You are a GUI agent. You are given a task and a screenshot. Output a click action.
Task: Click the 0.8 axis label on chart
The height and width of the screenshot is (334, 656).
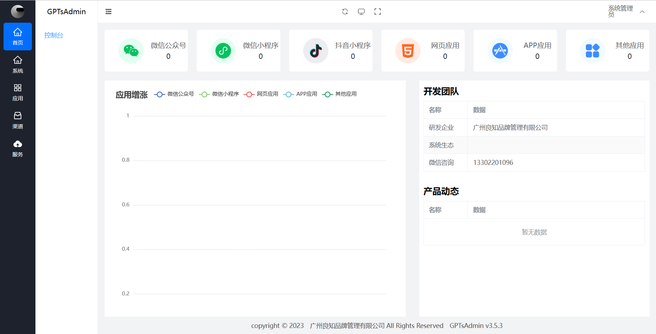coord(125,160)
